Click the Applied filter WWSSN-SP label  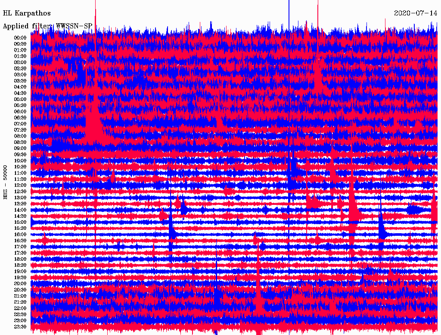click(47, 26)
